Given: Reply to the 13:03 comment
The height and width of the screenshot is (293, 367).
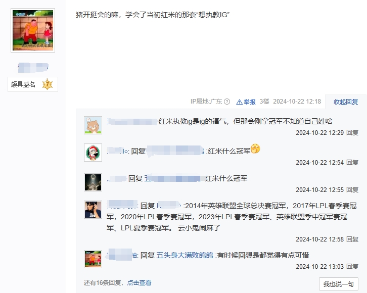Looking at the screenshot, I should 352,266.
